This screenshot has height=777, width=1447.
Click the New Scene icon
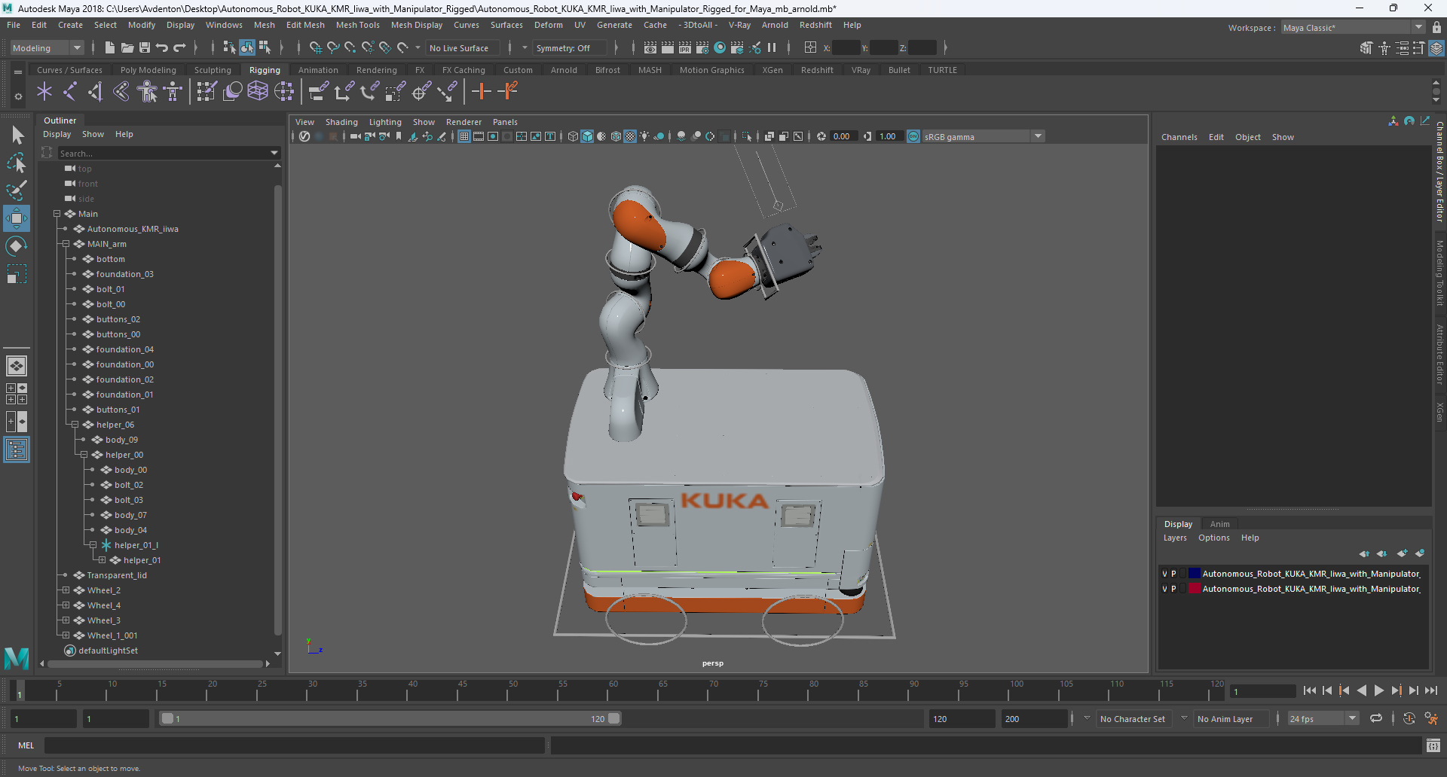(x=109, y=47)
